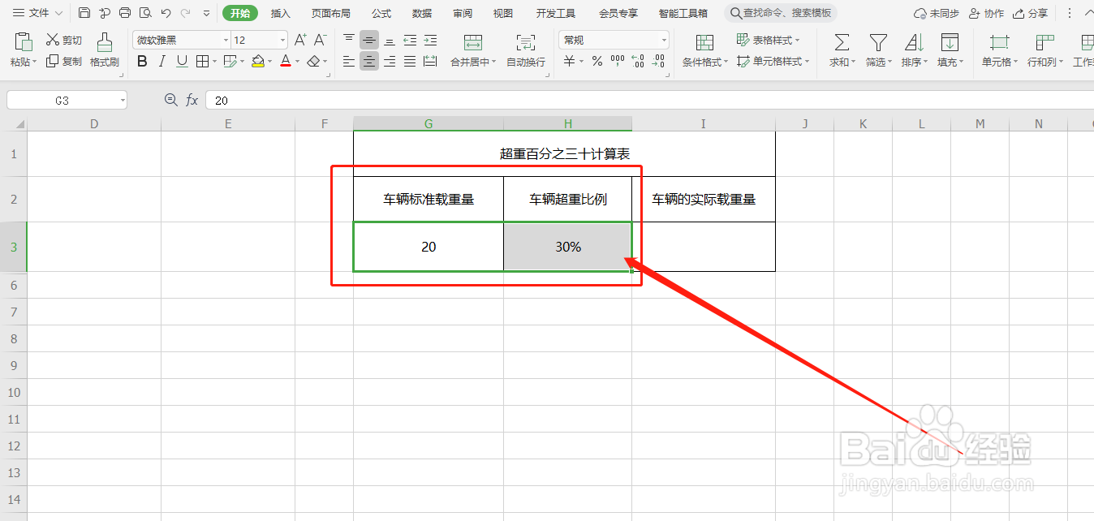Click the Filter 筛选 funnel icon
1094x521 pixels.
878,43
